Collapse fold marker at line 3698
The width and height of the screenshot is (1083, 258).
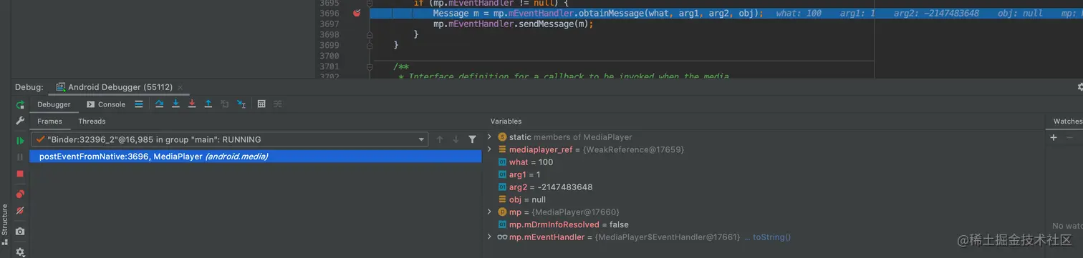[370, 34]
